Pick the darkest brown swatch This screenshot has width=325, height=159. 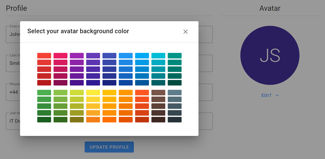[x=158, y=120]
